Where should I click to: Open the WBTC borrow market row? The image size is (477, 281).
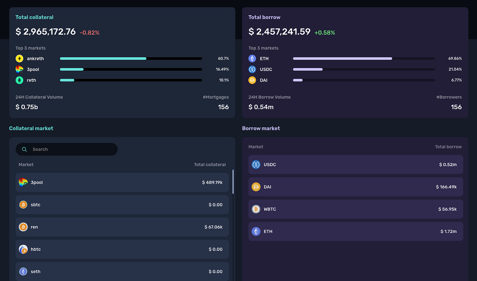click(x=356, y=209)
